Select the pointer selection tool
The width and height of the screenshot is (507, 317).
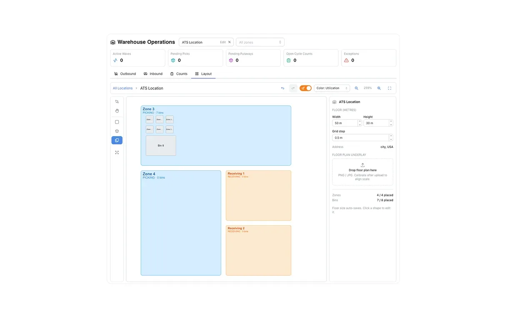(x=117, y=102)
